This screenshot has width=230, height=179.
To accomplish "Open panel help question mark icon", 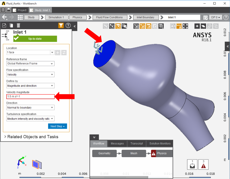I will pos(68,26).
